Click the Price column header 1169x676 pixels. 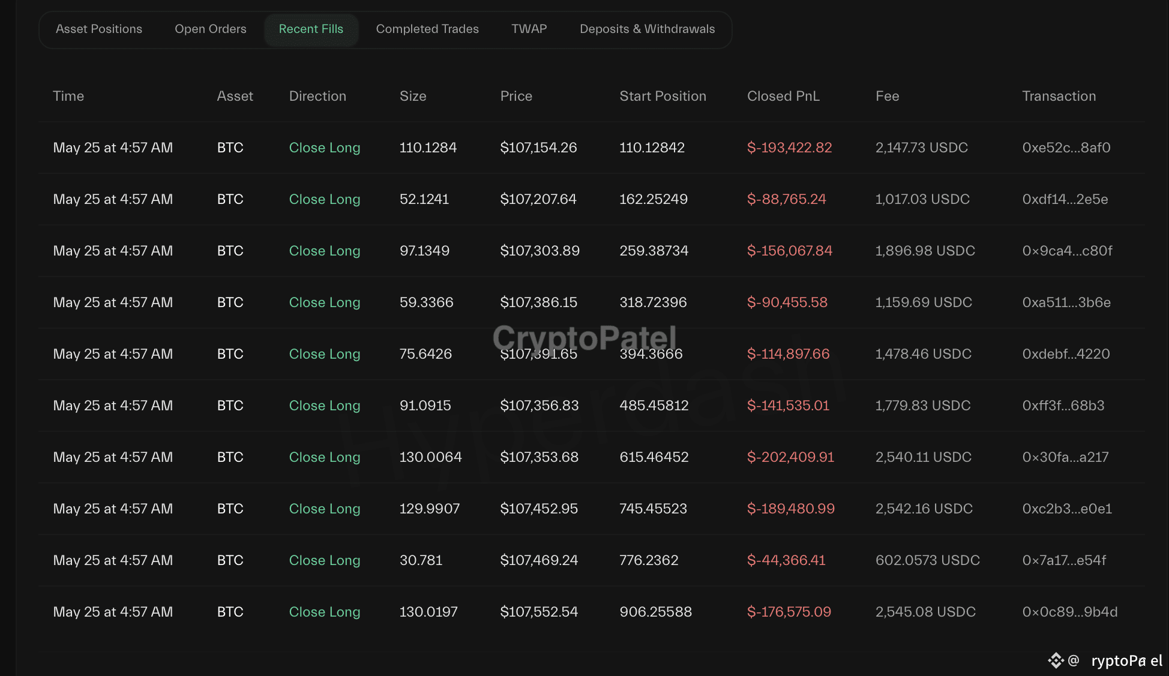(516, 96)
